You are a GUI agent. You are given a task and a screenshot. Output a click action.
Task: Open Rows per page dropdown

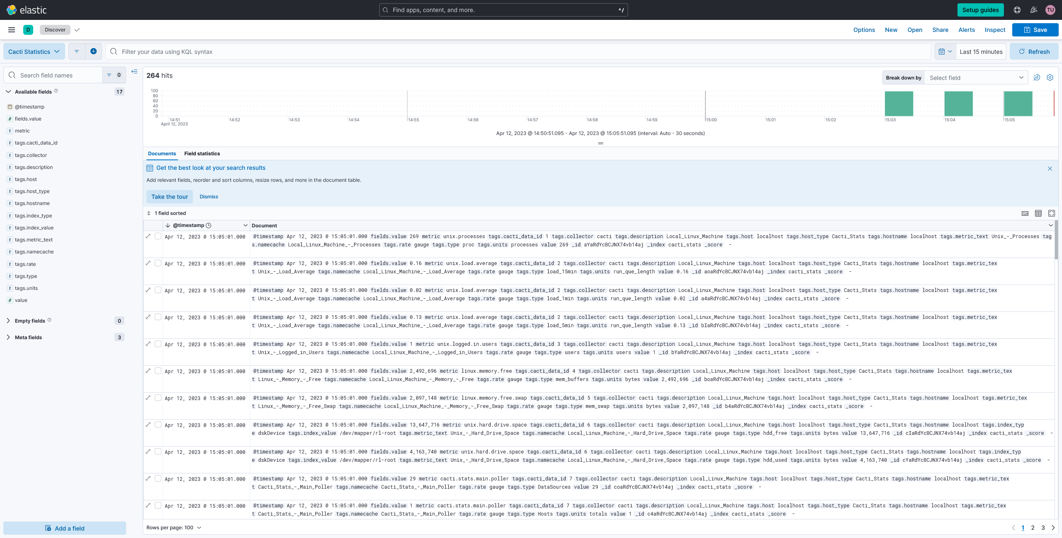(x=174, y=528)
